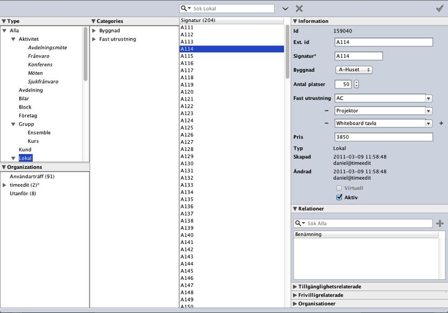Expand the timeedit (2)* organization
The width and height of the screenshot is (448, 313).
4,185
